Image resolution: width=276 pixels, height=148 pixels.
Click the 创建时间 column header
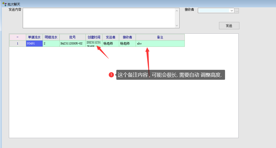click(94, 37)
